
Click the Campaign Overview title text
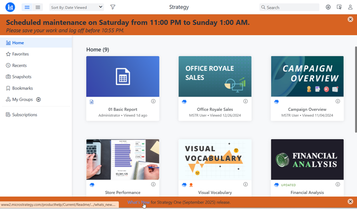coord(307,109)
